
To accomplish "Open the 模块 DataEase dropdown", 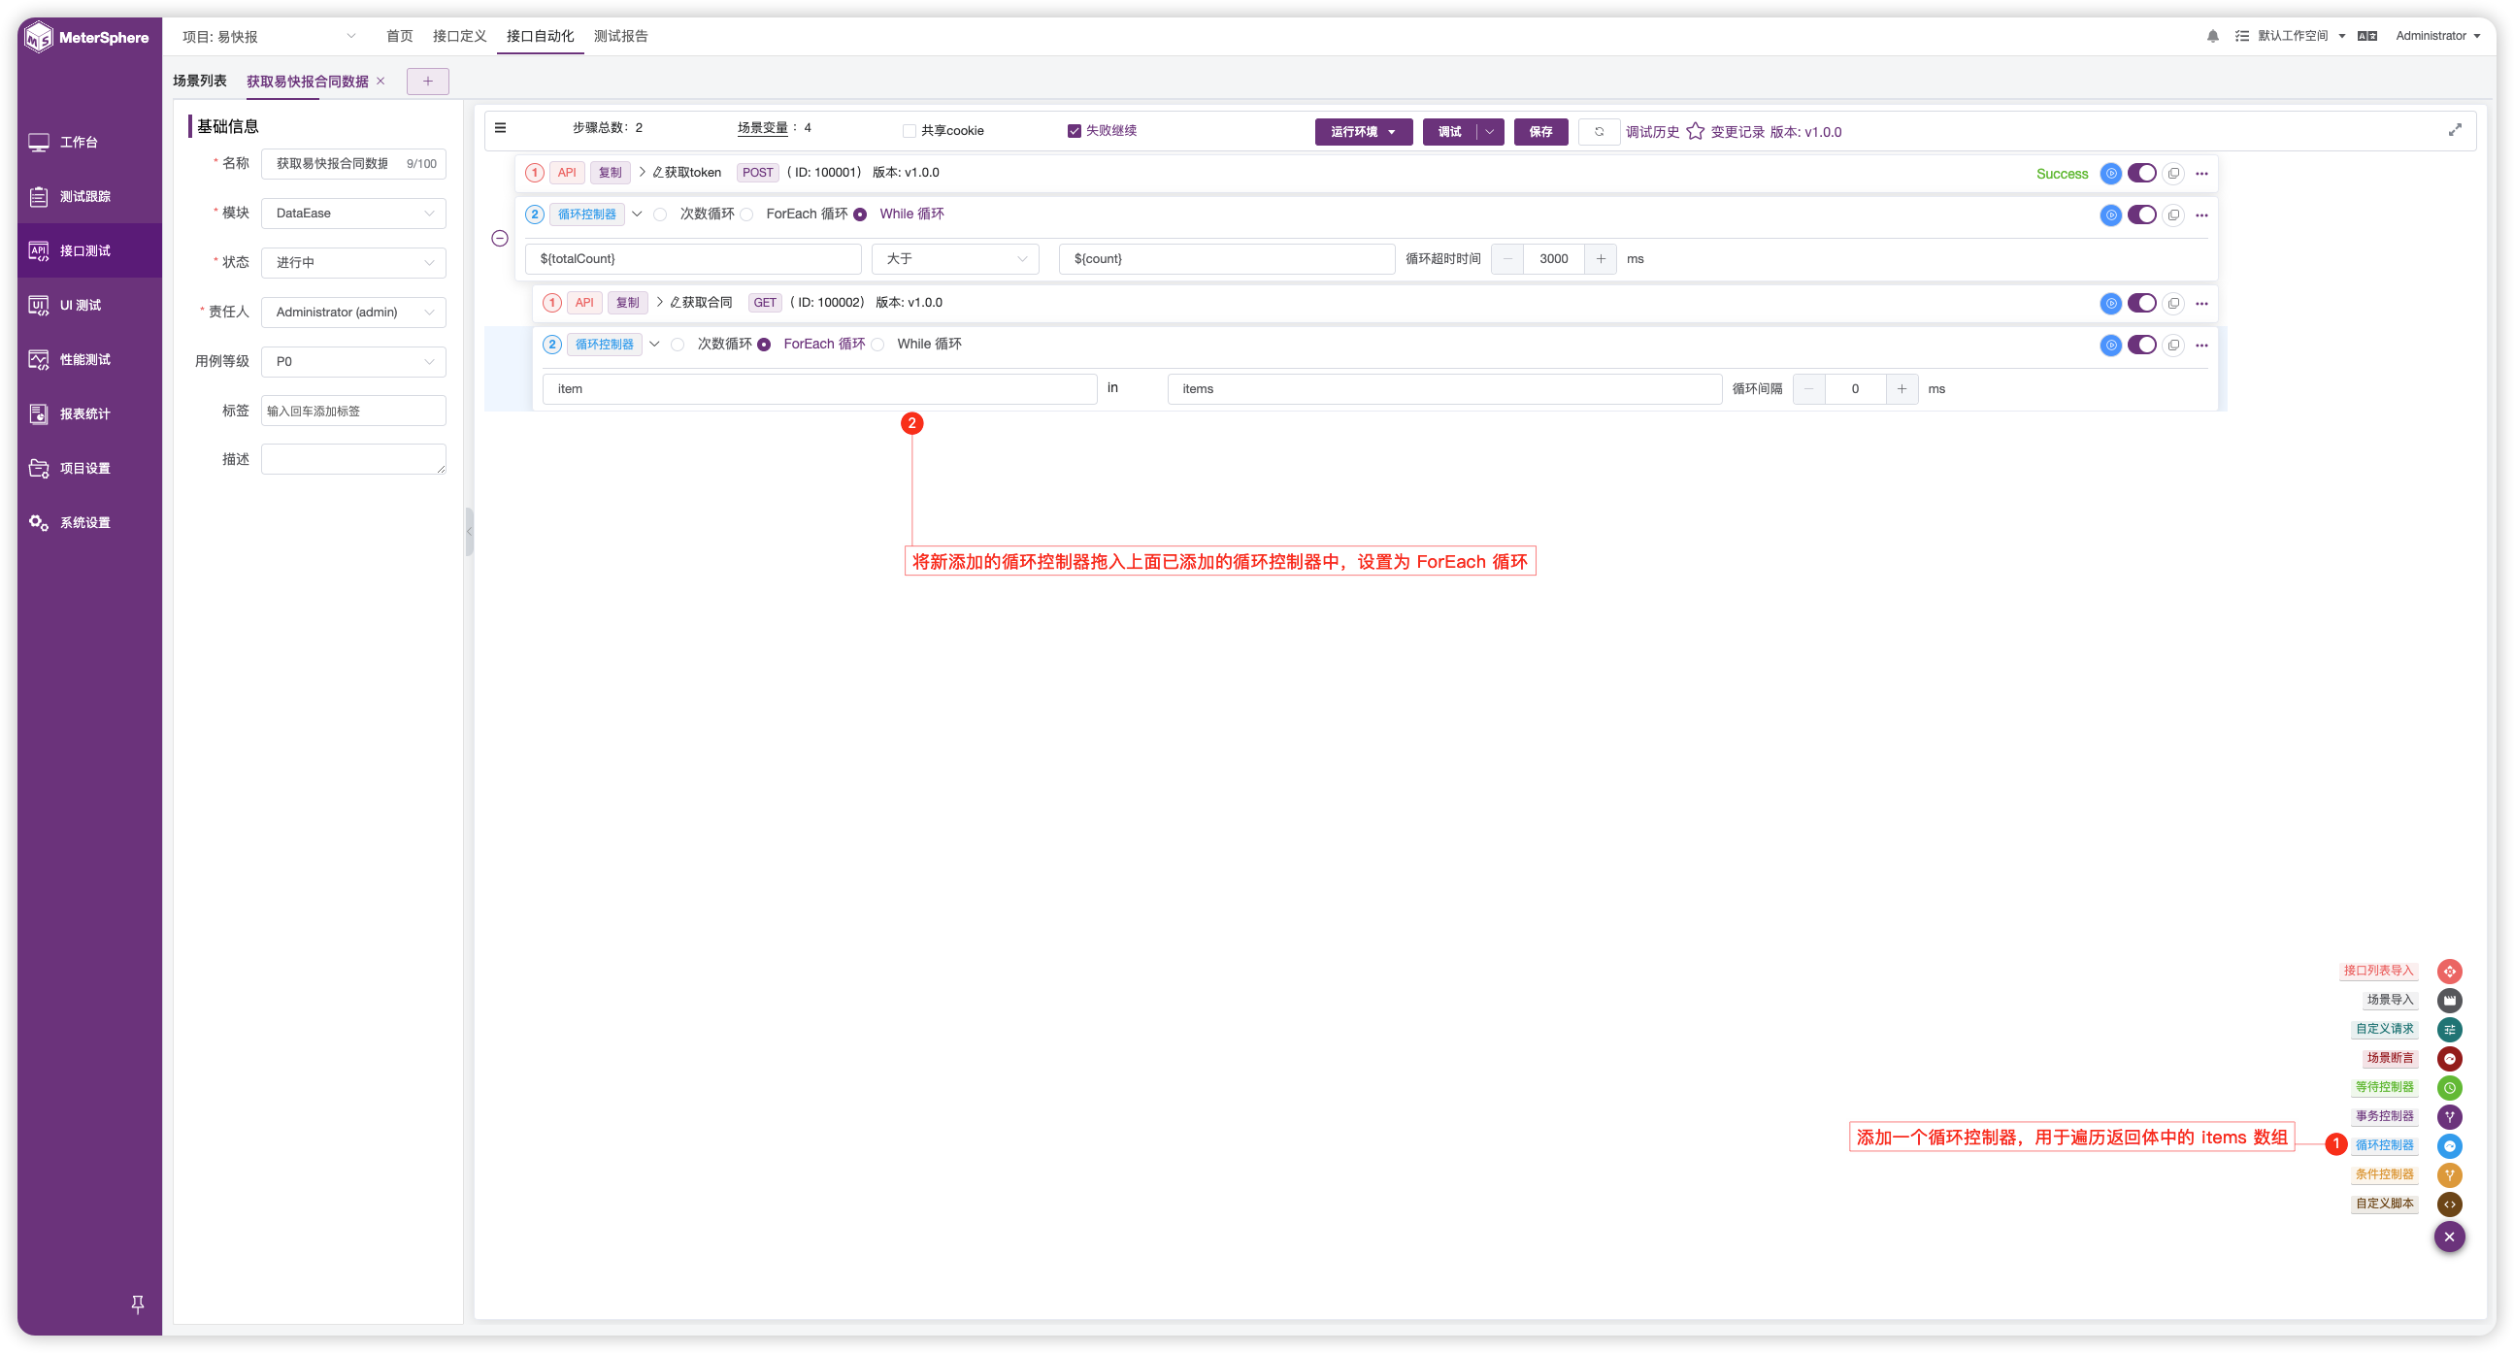I will [x=353, y=213].
